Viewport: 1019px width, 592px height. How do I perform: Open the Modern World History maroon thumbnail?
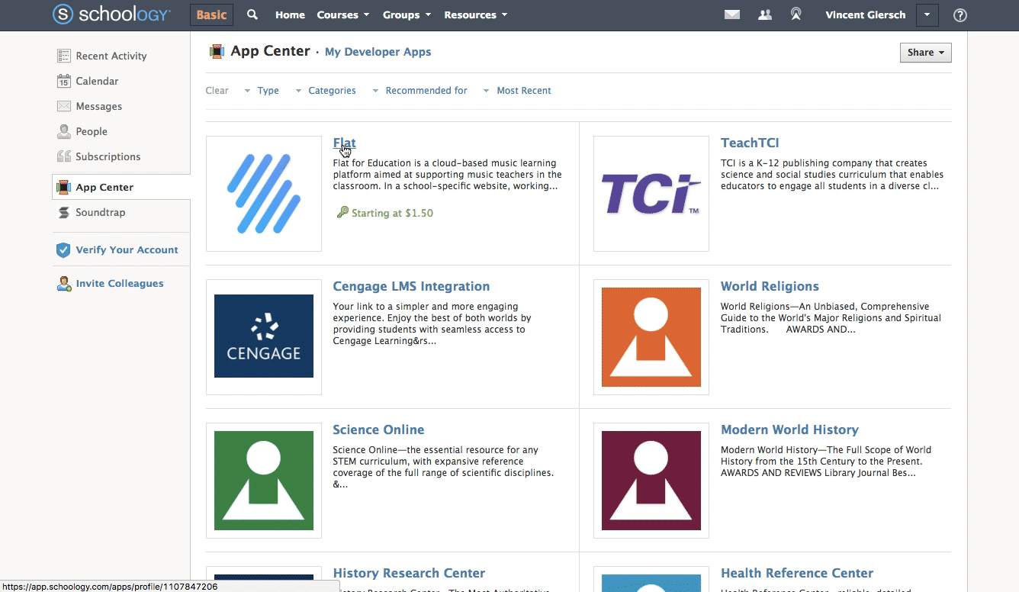651,480
